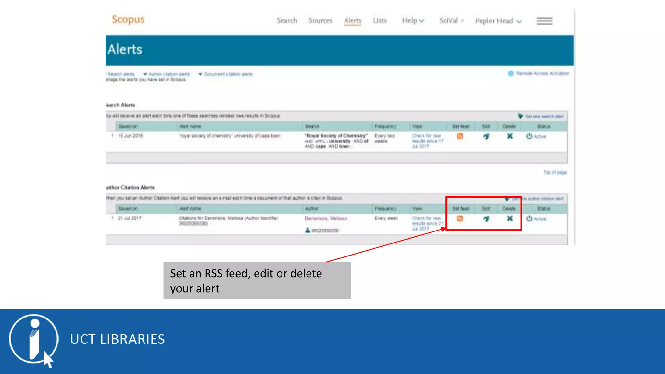Click Densmore, Melissa author link
Screen dimensions: 665x374
click(326, 218)
